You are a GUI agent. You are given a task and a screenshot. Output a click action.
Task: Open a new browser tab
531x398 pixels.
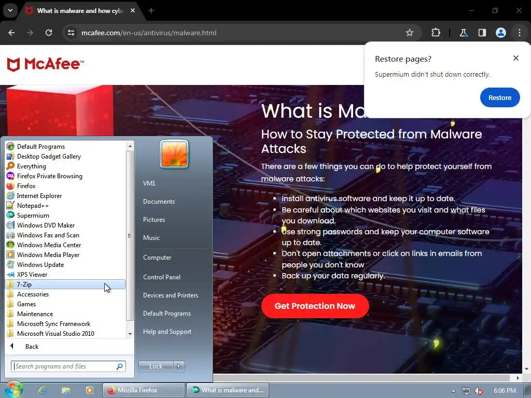[x=151, y=10]
